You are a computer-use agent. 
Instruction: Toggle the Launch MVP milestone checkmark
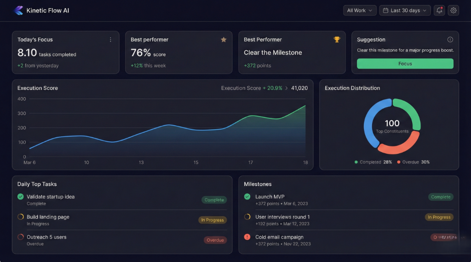pos(247,197)
